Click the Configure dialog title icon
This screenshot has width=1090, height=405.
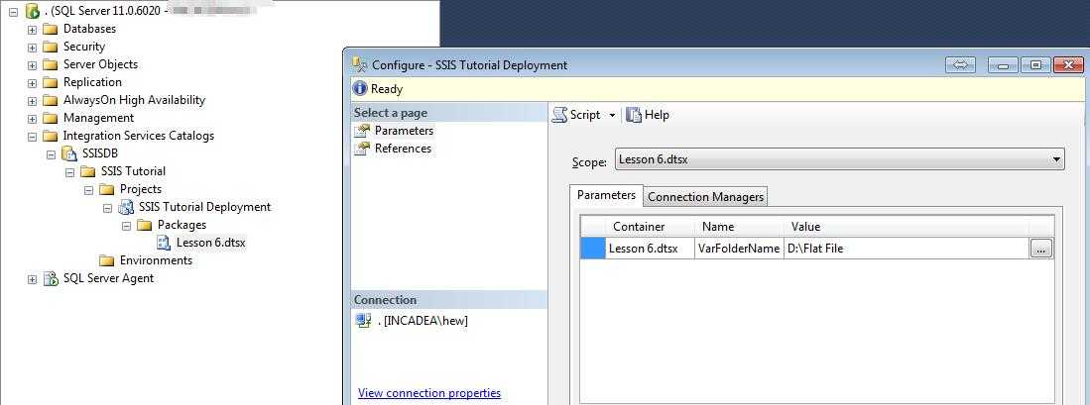click(x=359, y=64)
